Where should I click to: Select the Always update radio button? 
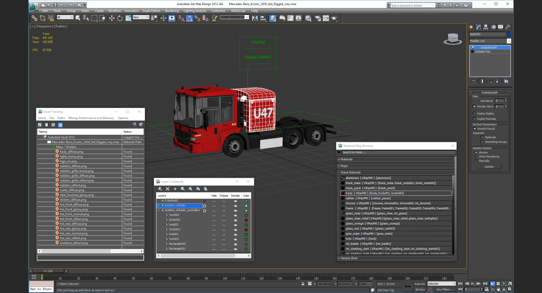click(476, 152)
